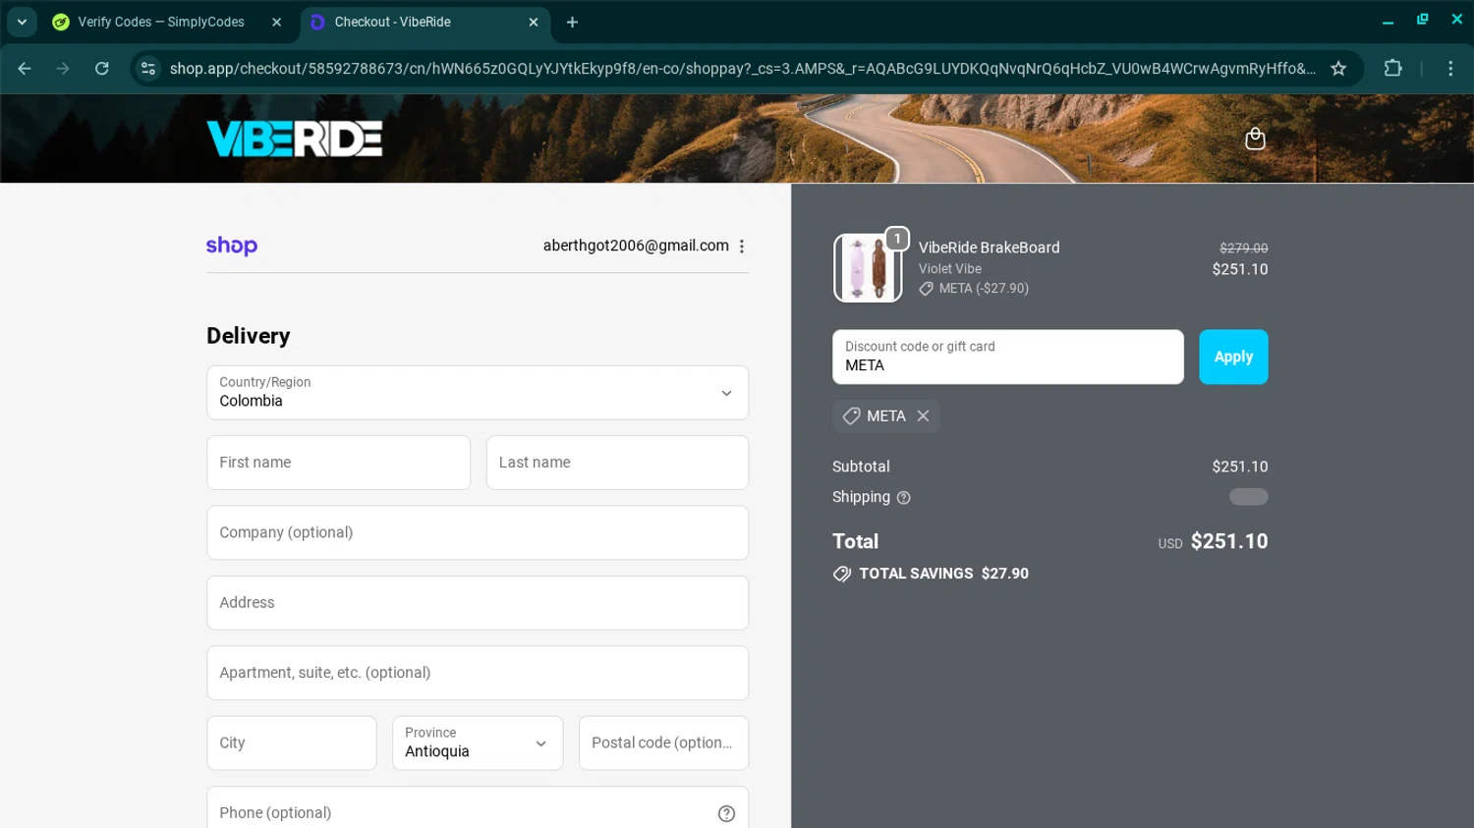Expand the Country/Region dropdown

click(478, 393)
